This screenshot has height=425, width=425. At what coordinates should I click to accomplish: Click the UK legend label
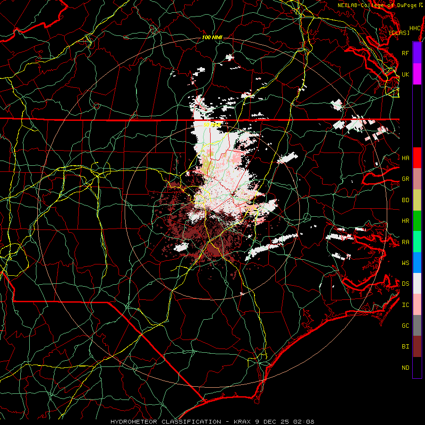[406, 74]
